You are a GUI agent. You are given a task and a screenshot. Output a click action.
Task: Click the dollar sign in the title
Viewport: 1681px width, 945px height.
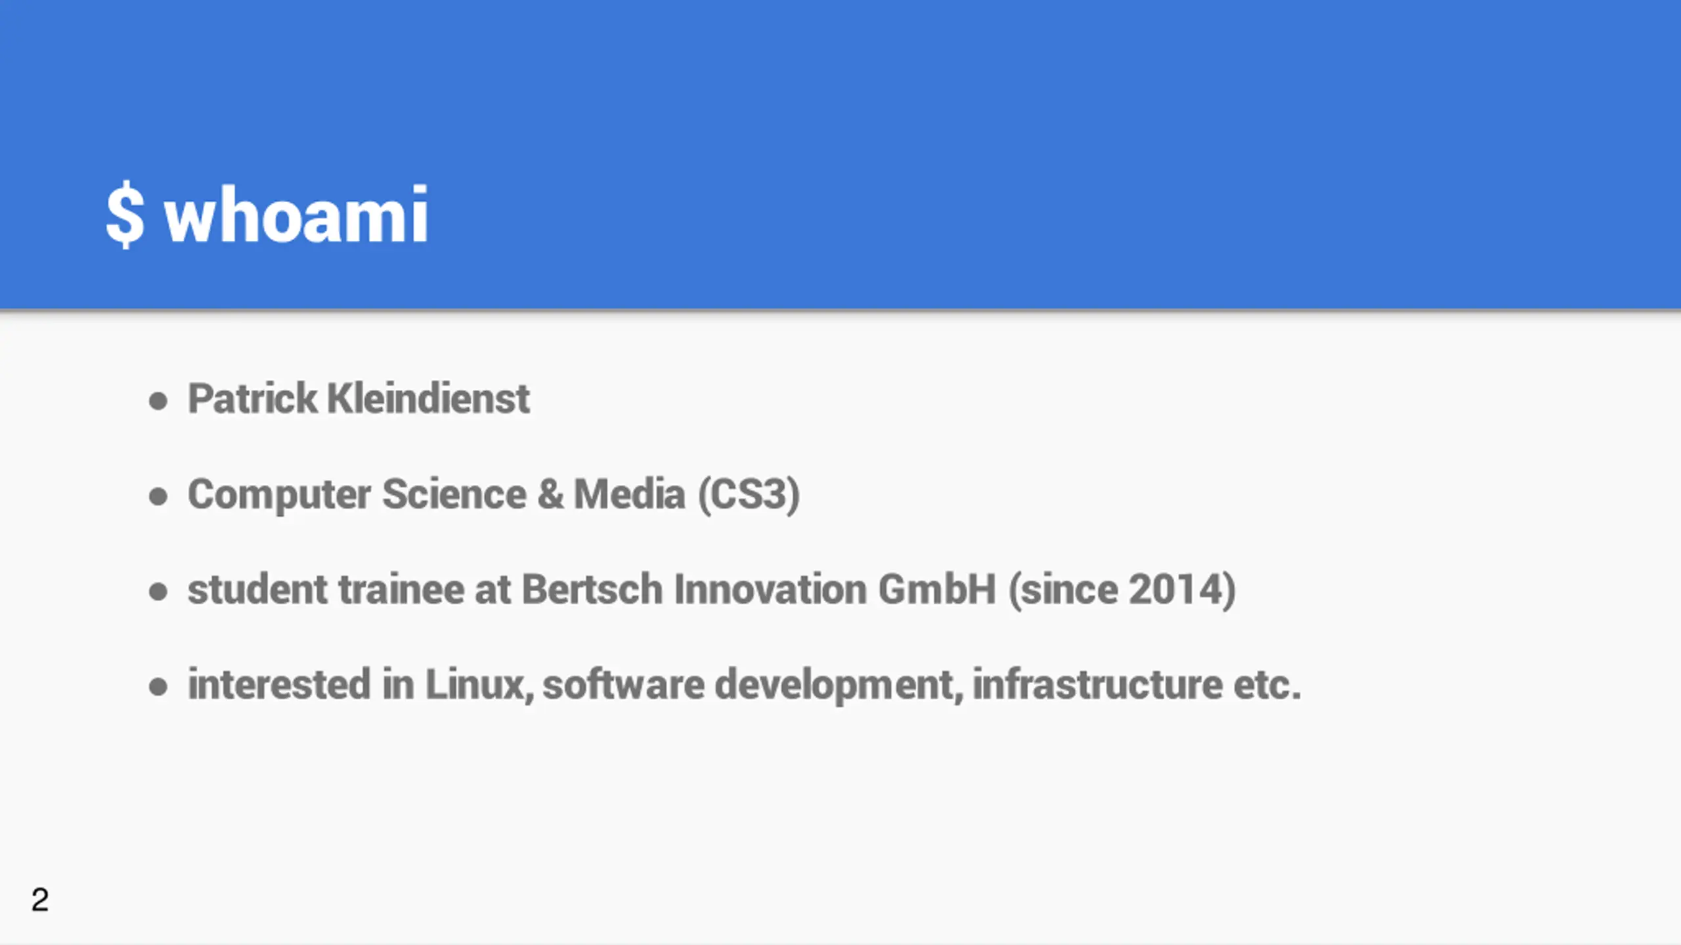click(125, 215)
